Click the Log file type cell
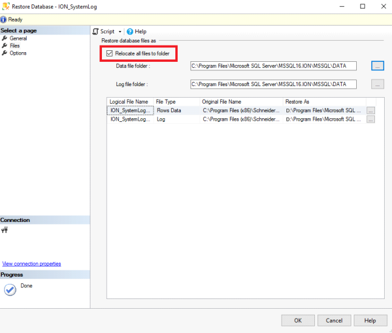 click(x=177, y=119)
